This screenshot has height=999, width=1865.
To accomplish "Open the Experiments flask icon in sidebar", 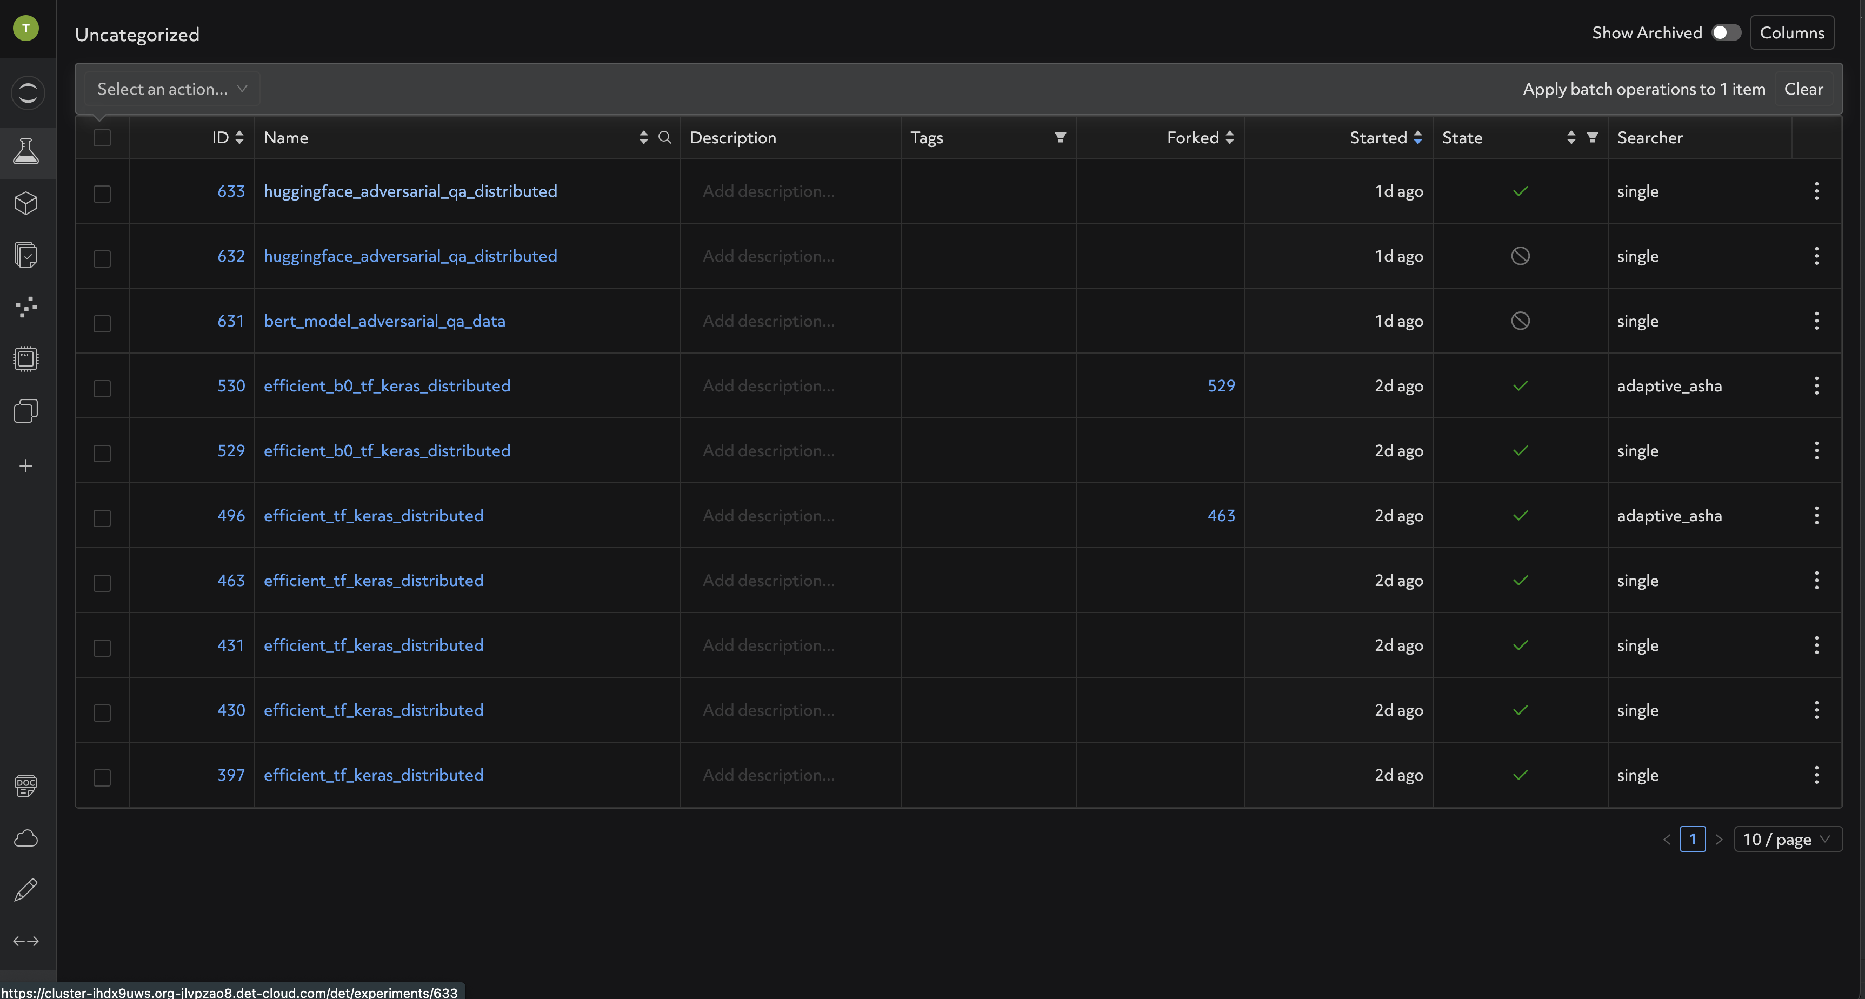I will [x=26, y=152].
